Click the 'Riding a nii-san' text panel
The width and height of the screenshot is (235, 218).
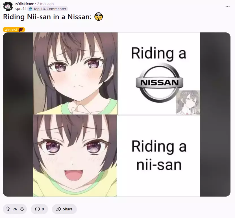[x=159, y=156]
